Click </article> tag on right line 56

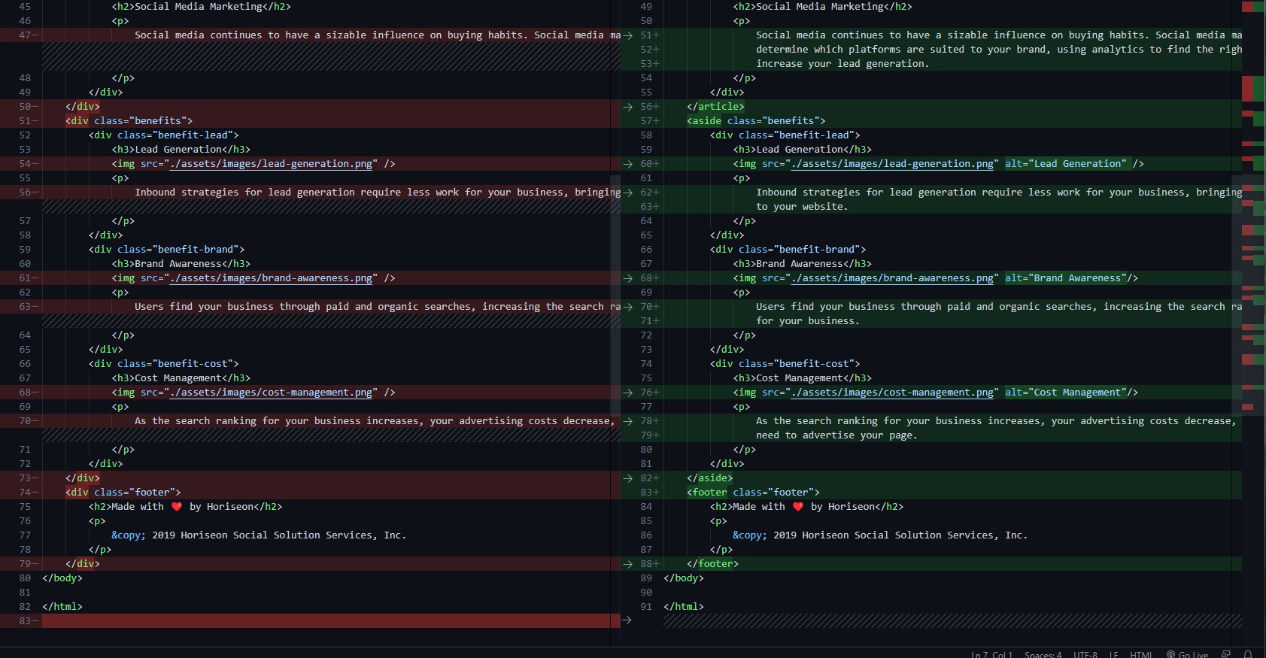pos(715,107)
